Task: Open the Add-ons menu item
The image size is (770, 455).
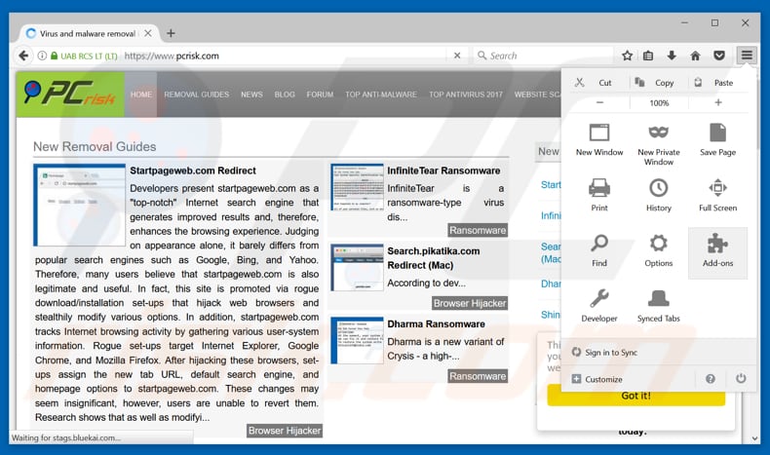Action: (x=717, y=252)
